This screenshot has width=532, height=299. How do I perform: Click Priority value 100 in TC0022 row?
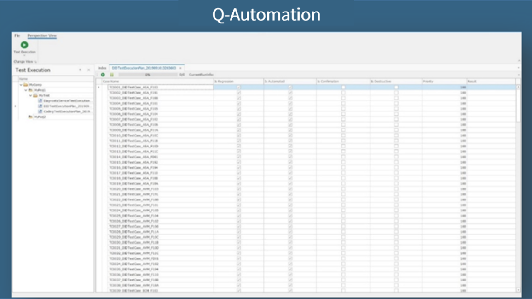[463, 200]
